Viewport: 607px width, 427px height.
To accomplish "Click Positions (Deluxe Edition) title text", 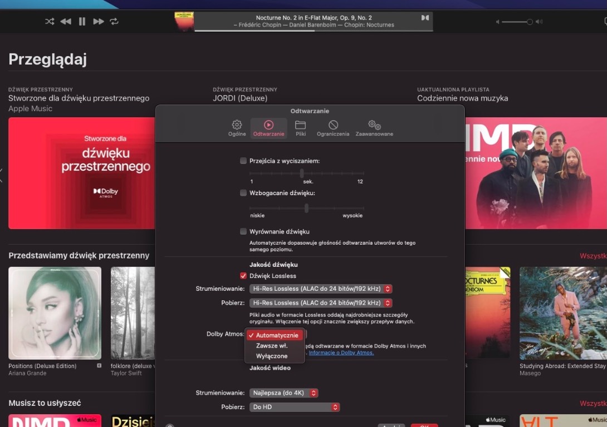I will 42,366.
